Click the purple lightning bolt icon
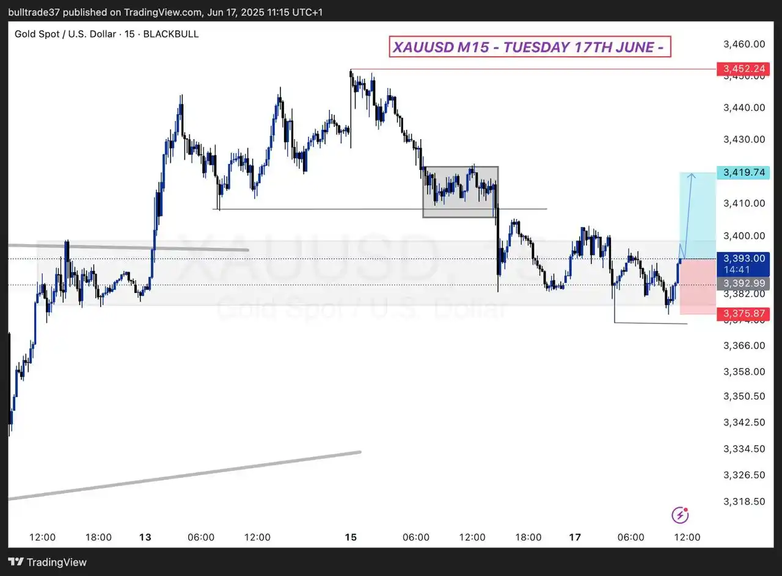 pos(680,516)
